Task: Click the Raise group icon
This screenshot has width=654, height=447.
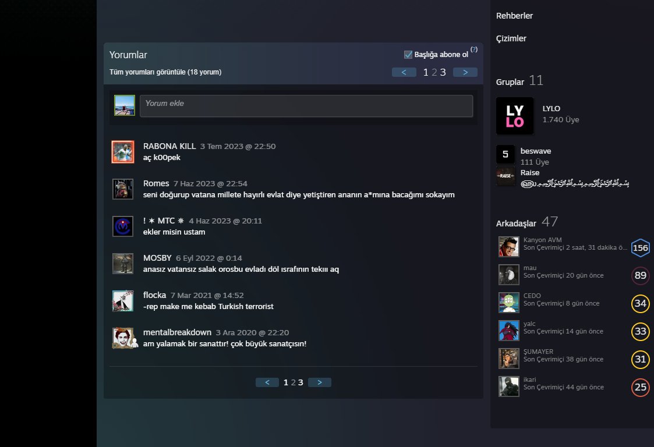Action: coord(505,176)
